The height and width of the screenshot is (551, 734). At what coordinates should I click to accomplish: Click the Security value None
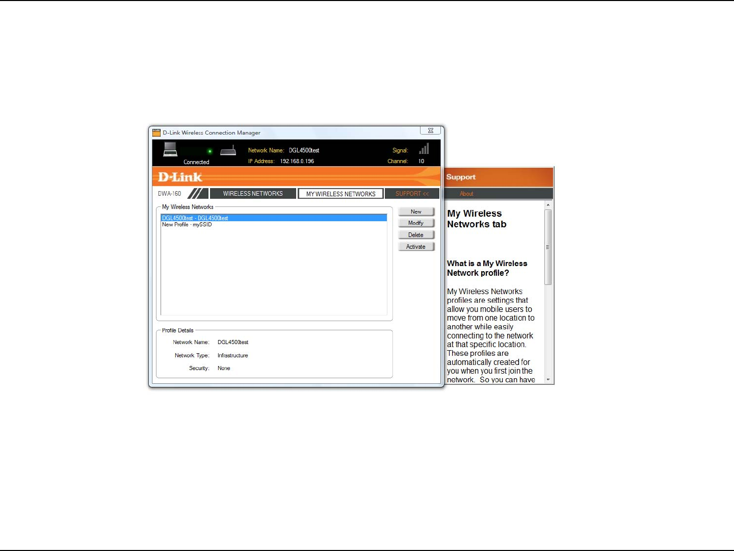[224, 368]
